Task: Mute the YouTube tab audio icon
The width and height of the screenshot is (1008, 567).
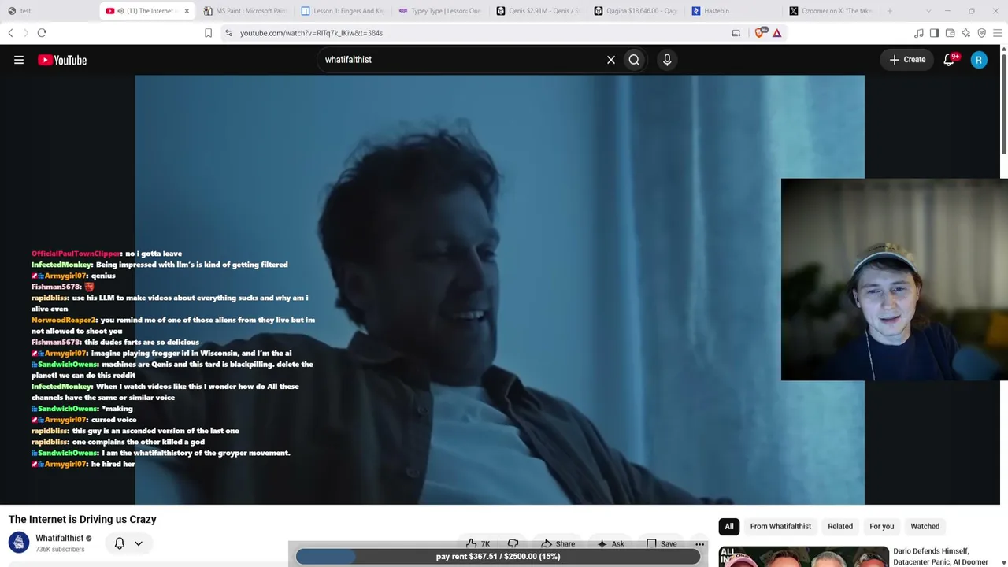Action: tap(120, 11)
